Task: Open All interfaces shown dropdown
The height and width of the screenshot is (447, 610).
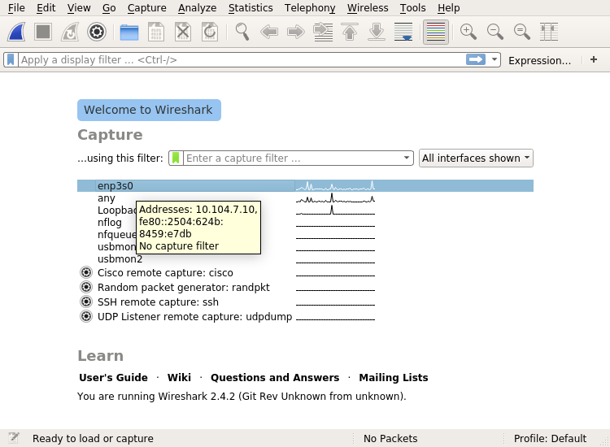Action: click(x=476, y=158)
